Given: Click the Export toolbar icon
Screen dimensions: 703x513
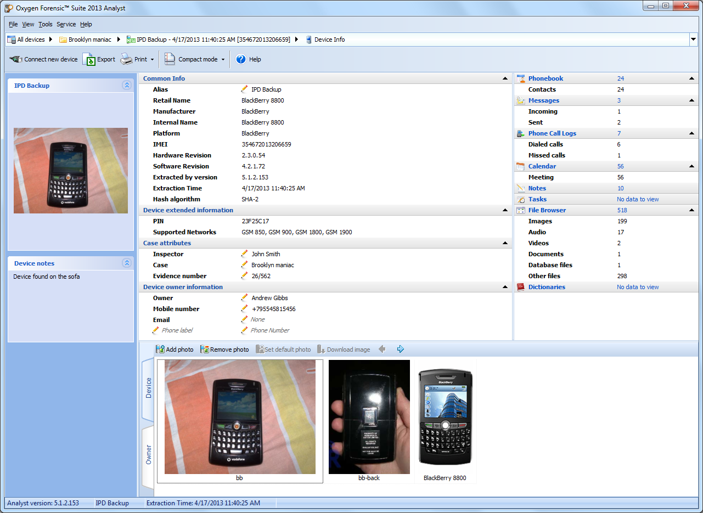Looking at the screenshot, I should pos(89,59).
